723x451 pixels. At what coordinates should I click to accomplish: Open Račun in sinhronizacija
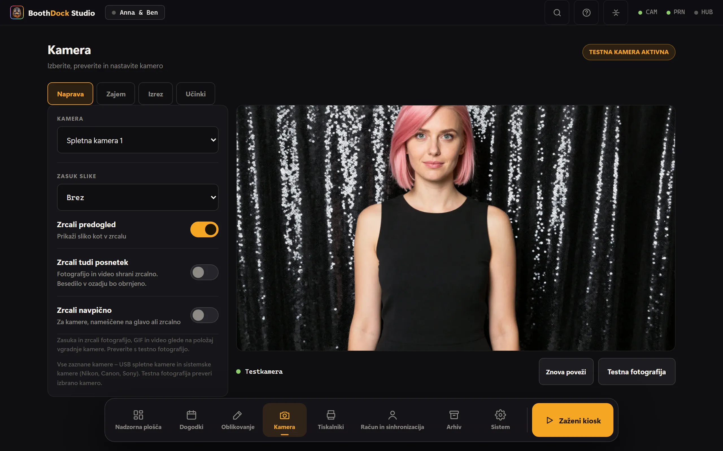click(x=392, y=420)
